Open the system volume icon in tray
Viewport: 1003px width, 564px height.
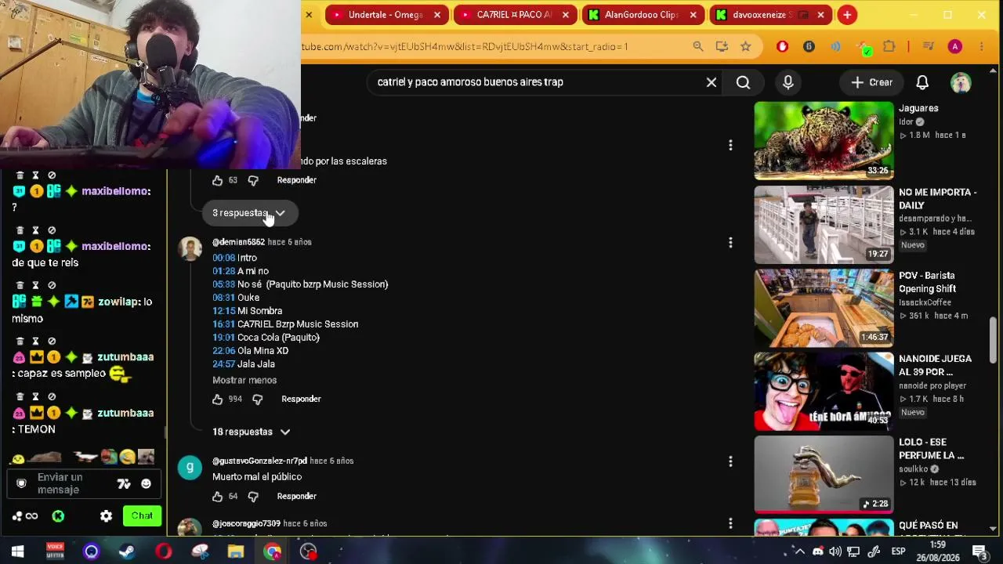835,551
